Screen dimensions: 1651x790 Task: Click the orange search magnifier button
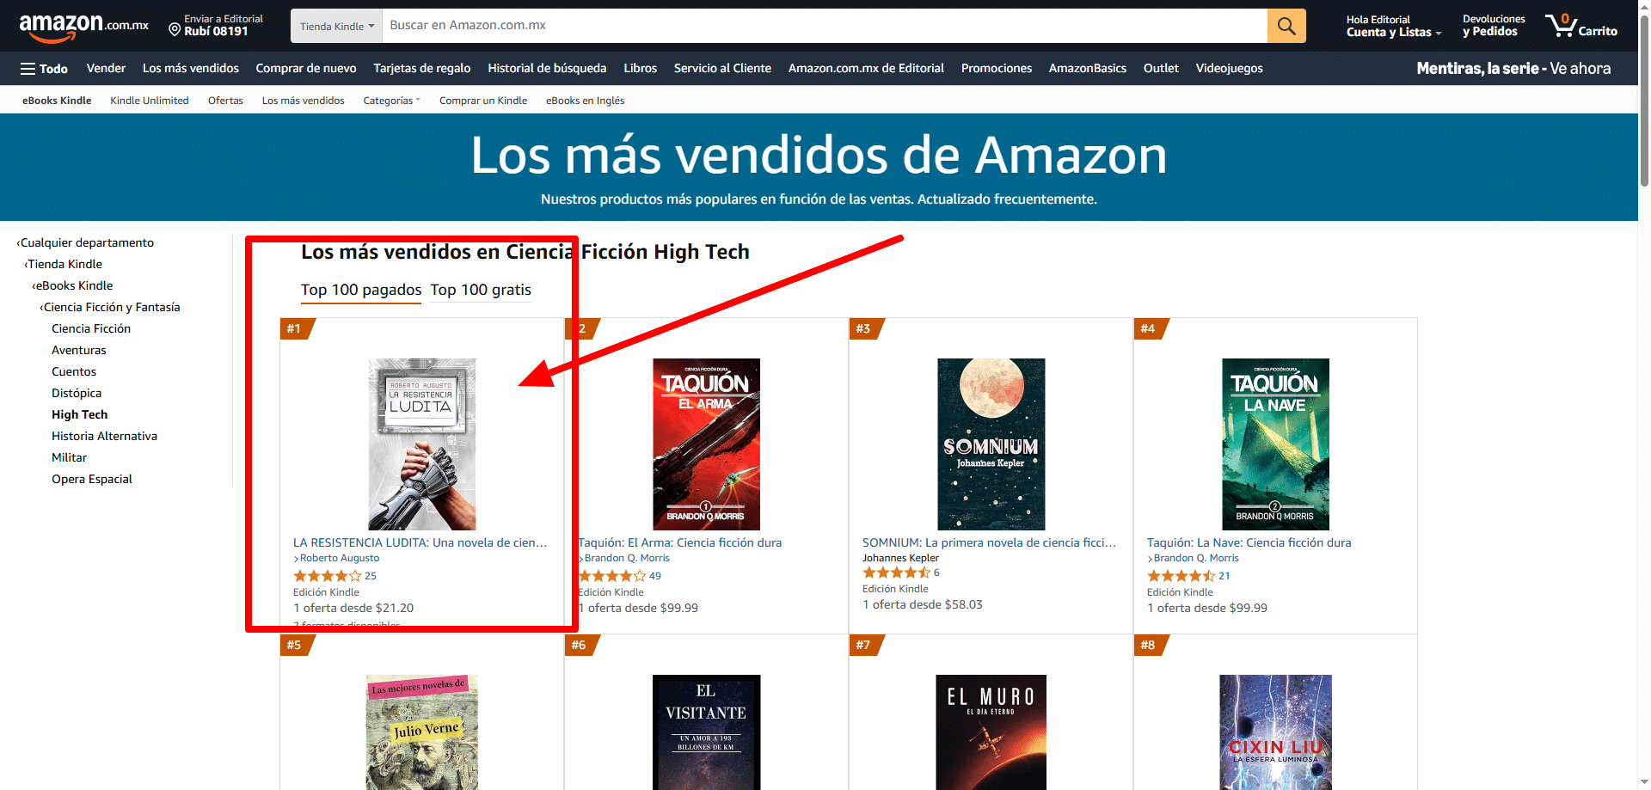[1286, 26]
